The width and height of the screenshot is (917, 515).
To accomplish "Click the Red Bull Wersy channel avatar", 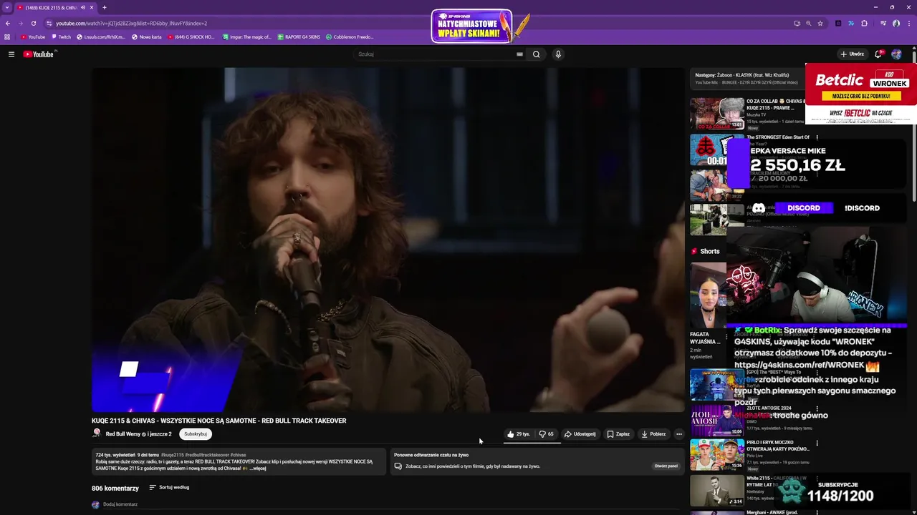I will (97, 433).
